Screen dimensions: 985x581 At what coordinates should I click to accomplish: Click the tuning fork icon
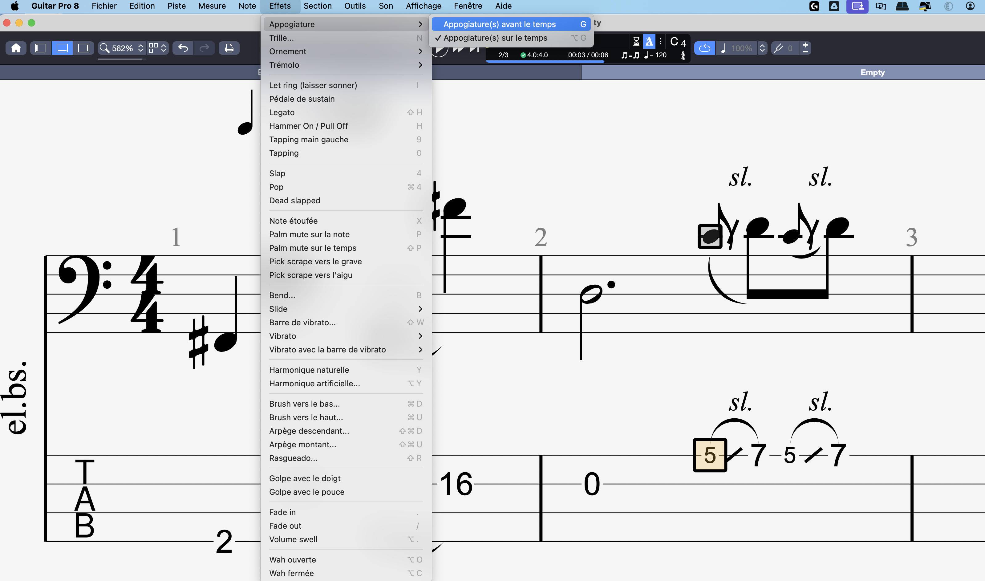pos(778,48)
